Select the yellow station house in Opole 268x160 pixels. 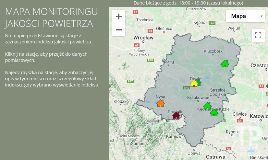tap(194, 83)
